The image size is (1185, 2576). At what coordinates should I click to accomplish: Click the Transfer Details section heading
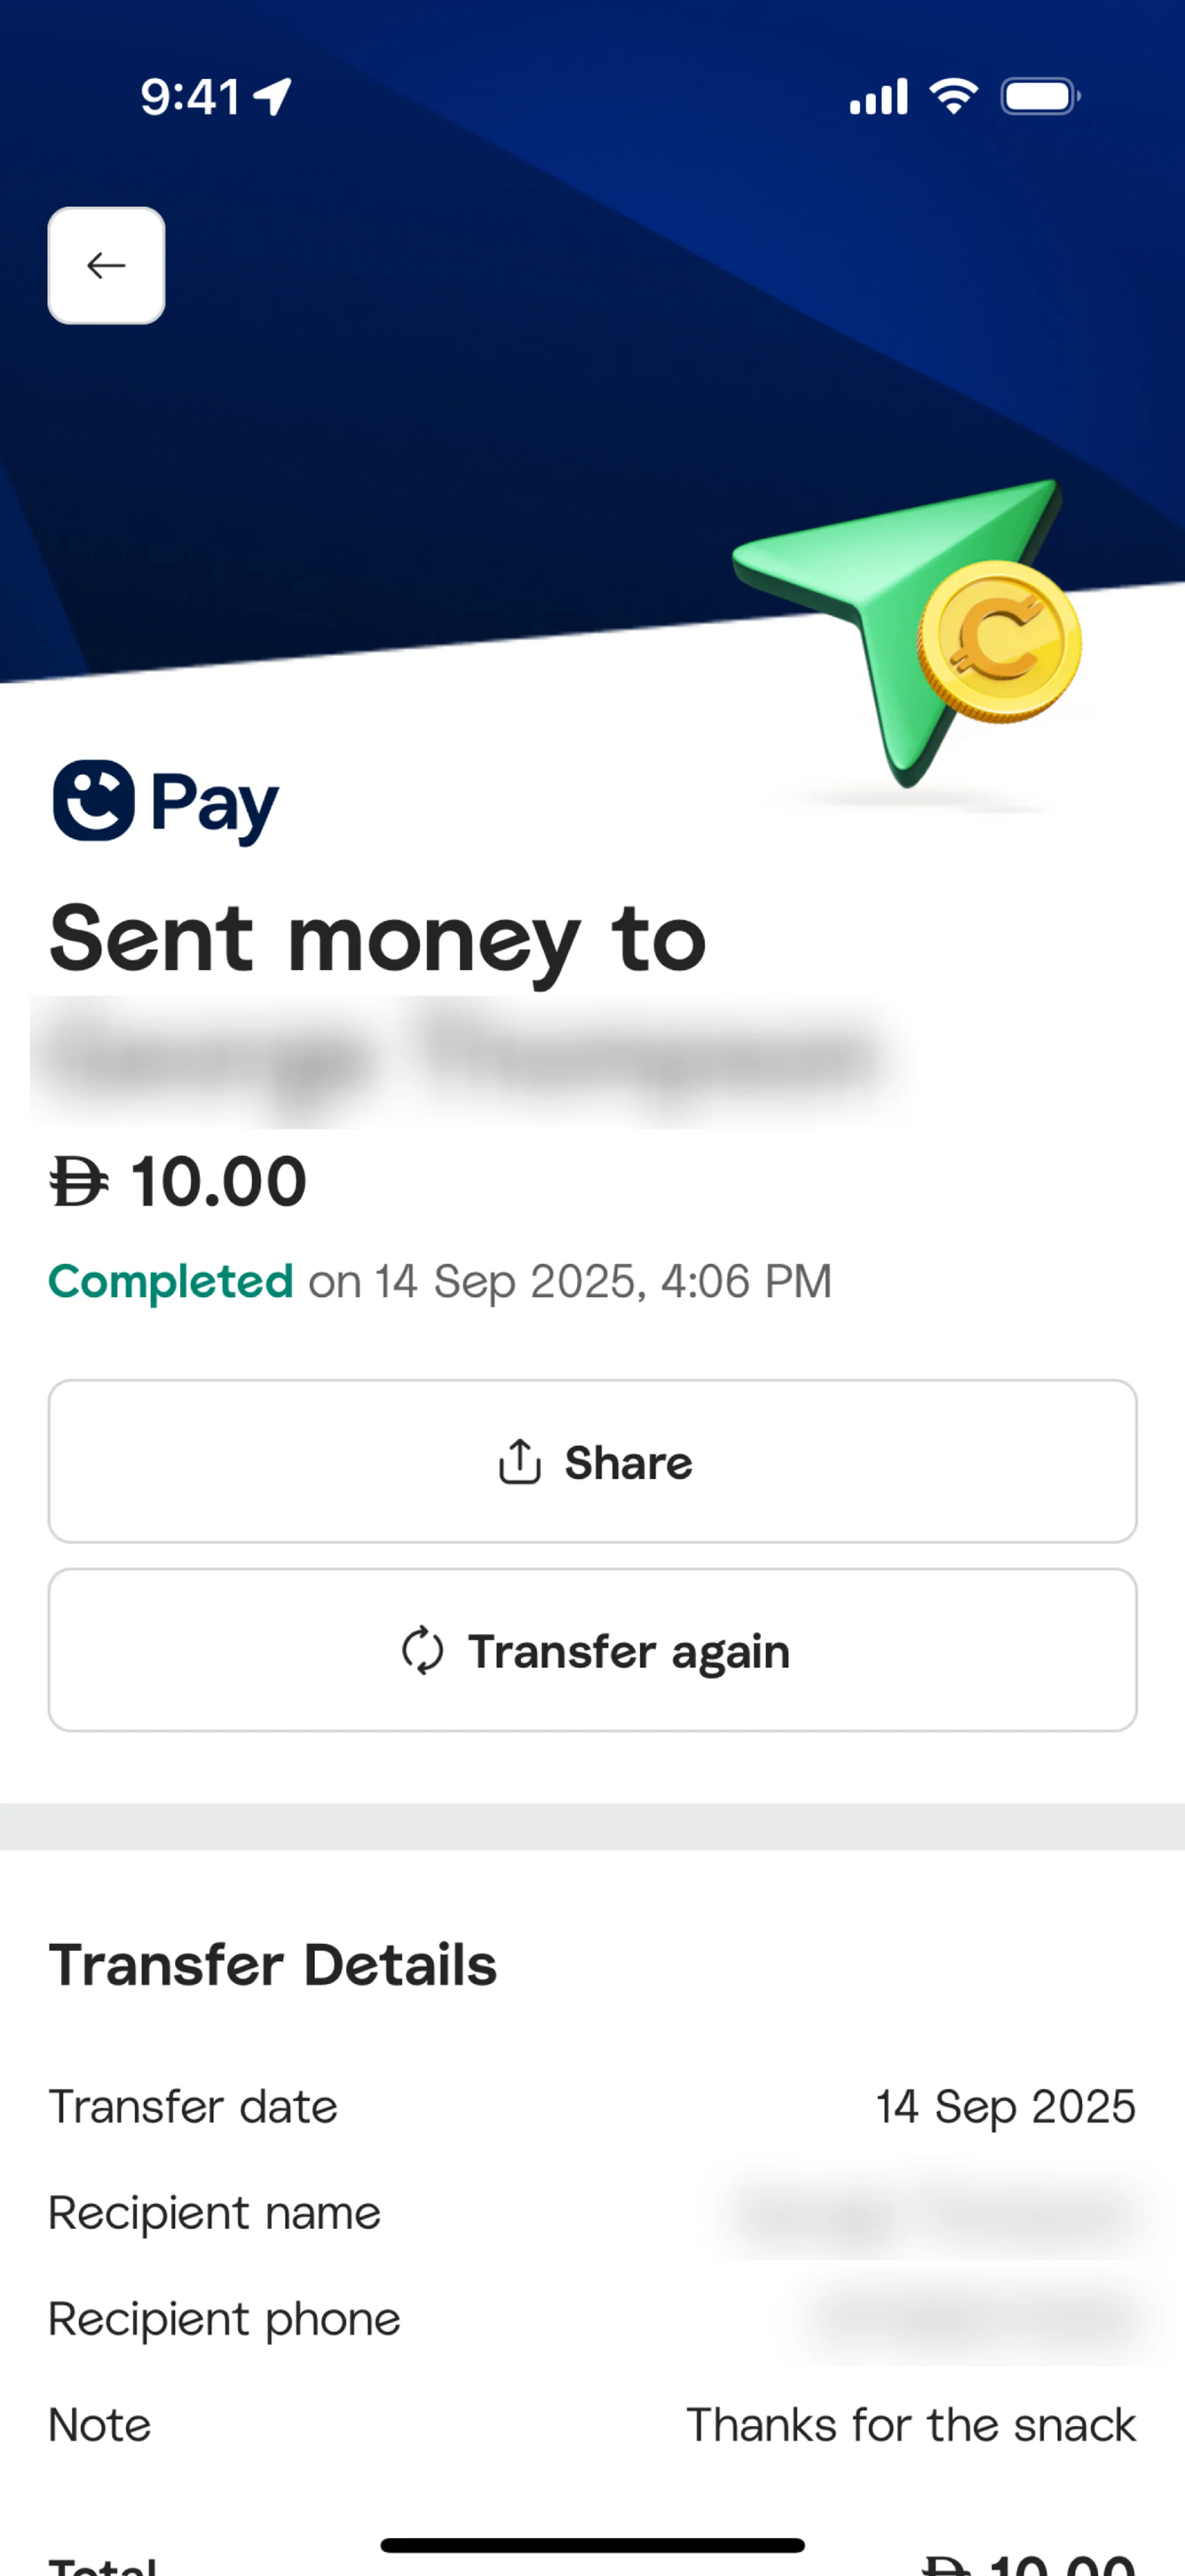click(273, 1964)
